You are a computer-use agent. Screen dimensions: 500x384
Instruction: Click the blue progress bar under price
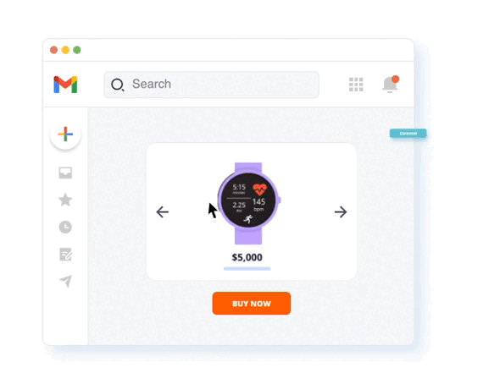coord(247,269)
